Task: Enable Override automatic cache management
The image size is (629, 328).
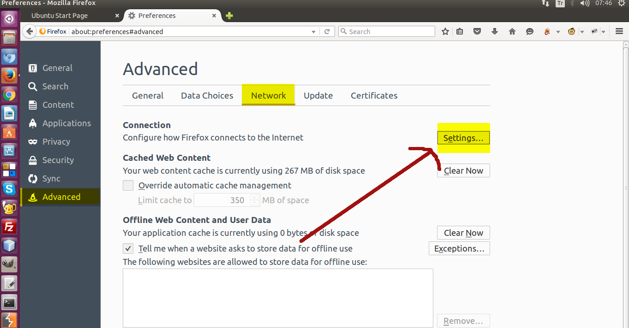Action: pyautogui.click(x=128, y=186)
